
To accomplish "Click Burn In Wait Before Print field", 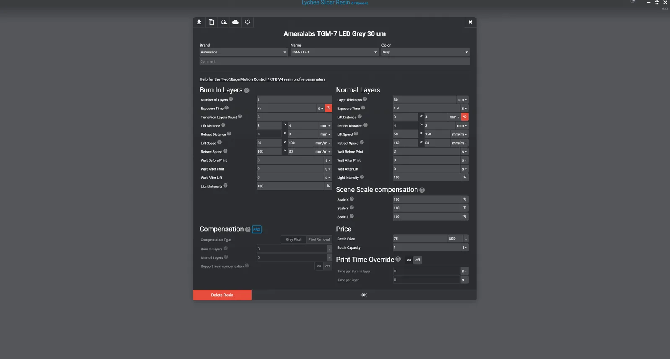I will 290,160.
